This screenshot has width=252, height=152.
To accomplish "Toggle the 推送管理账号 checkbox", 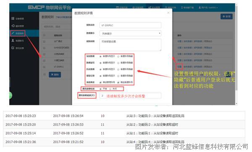I will click(x=100, y=82).
